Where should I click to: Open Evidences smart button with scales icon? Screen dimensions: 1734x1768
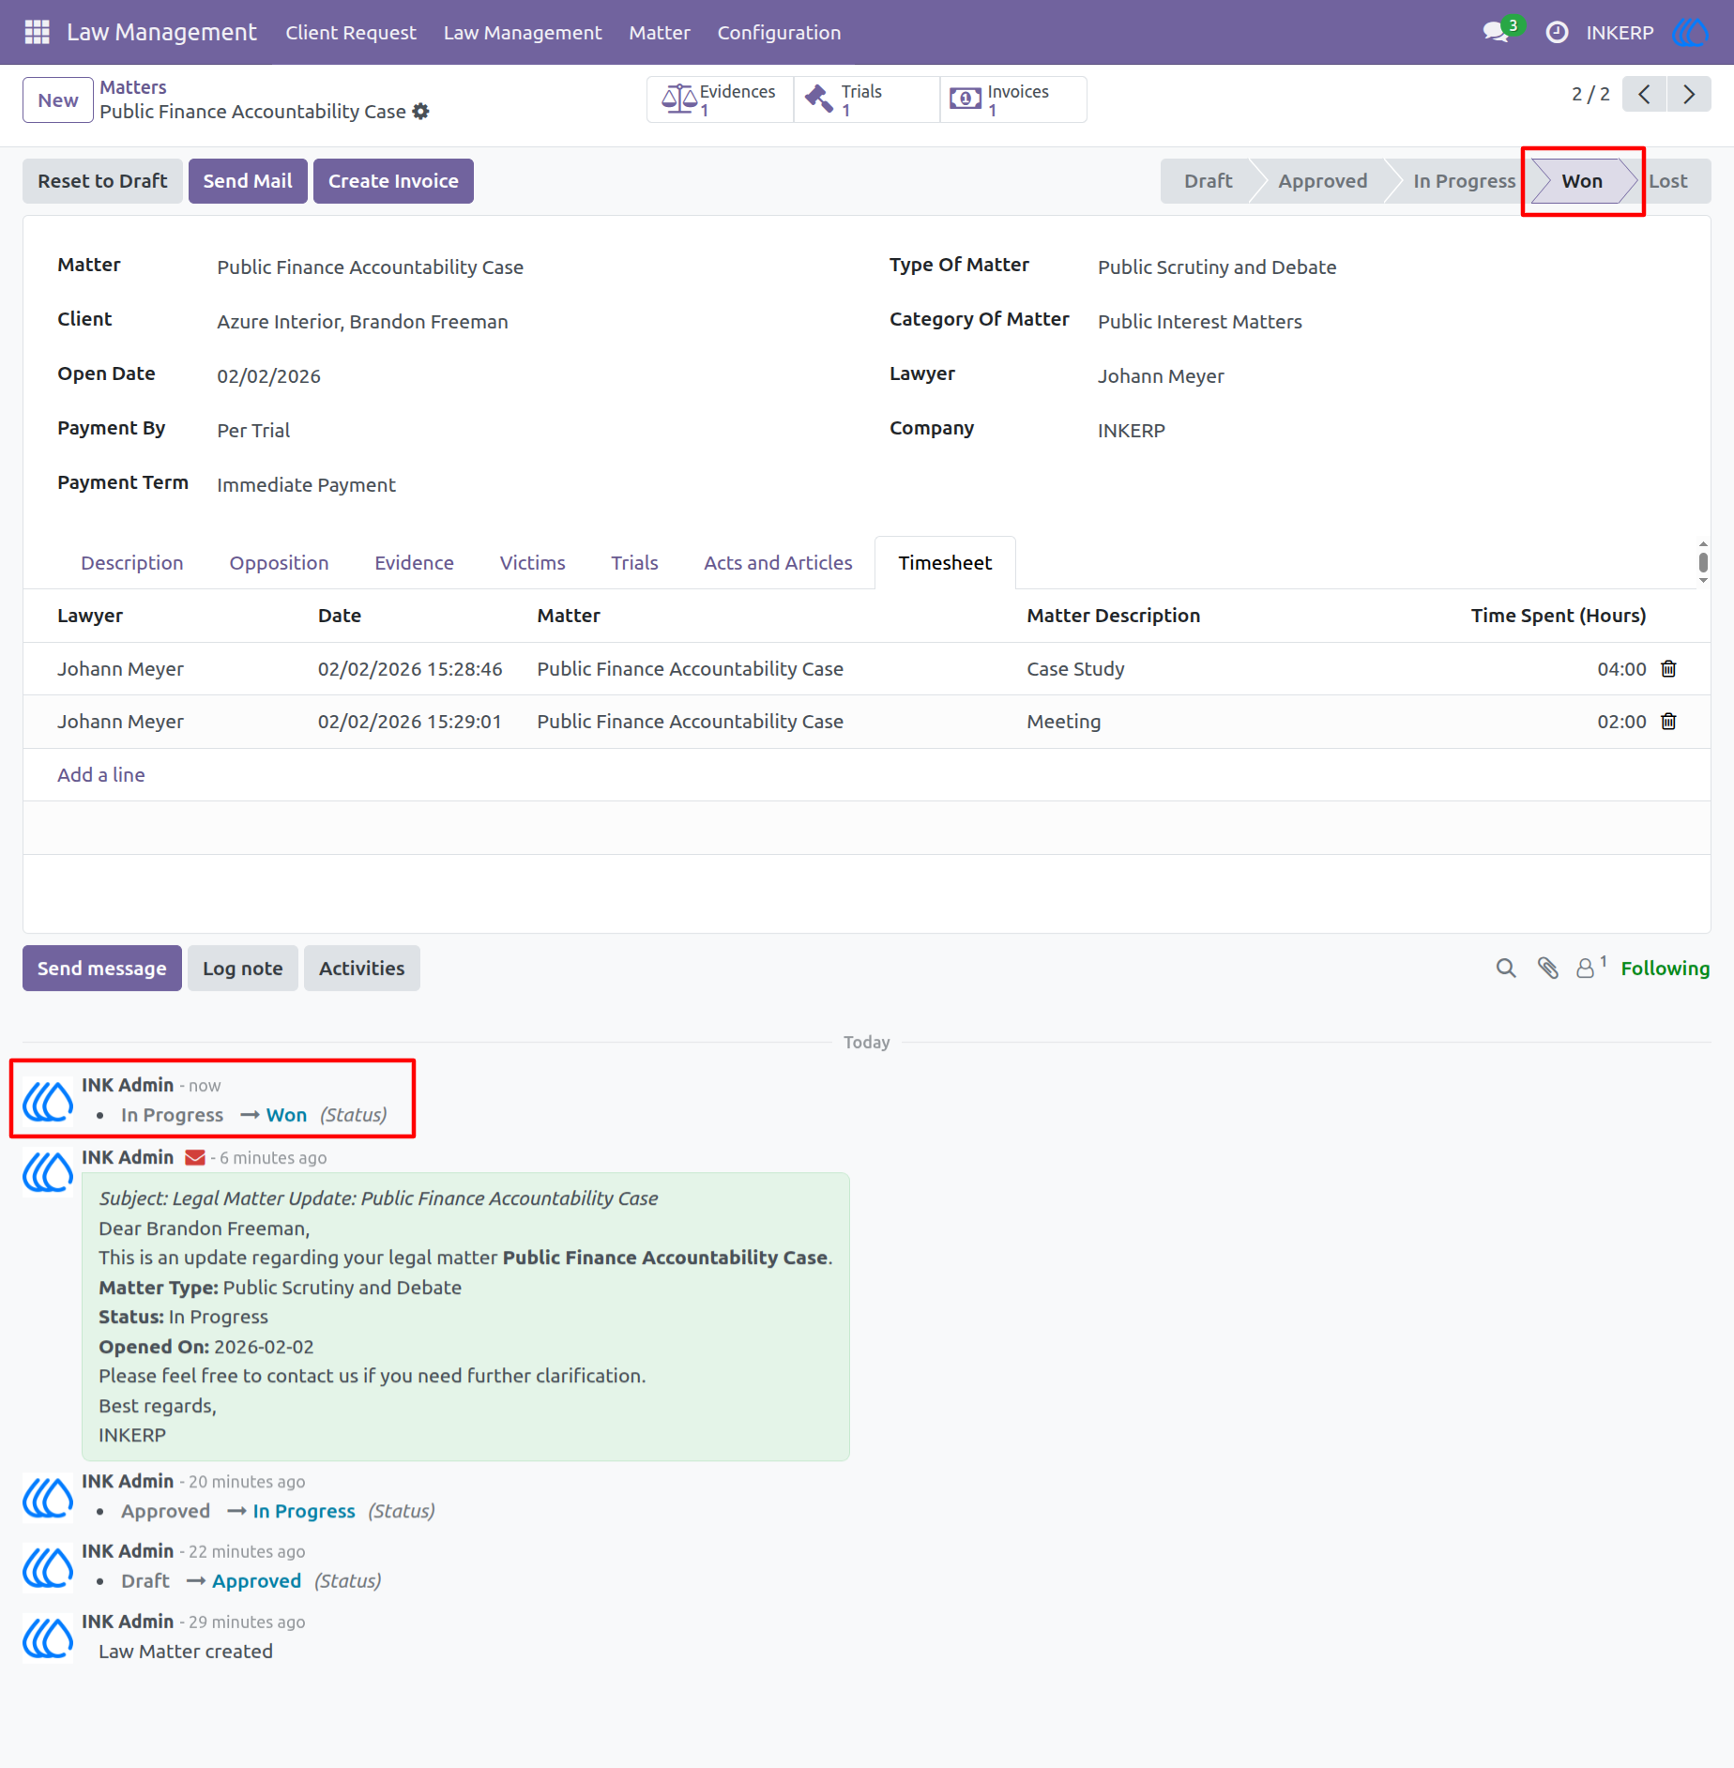point(721,99)
